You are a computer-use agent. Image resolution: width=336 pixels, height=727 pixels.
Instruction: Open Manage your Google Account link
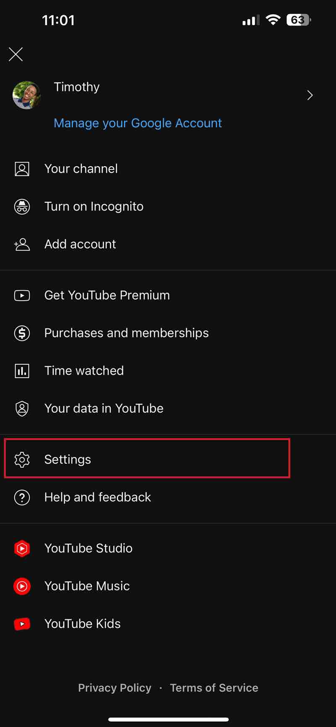(138, 123)
